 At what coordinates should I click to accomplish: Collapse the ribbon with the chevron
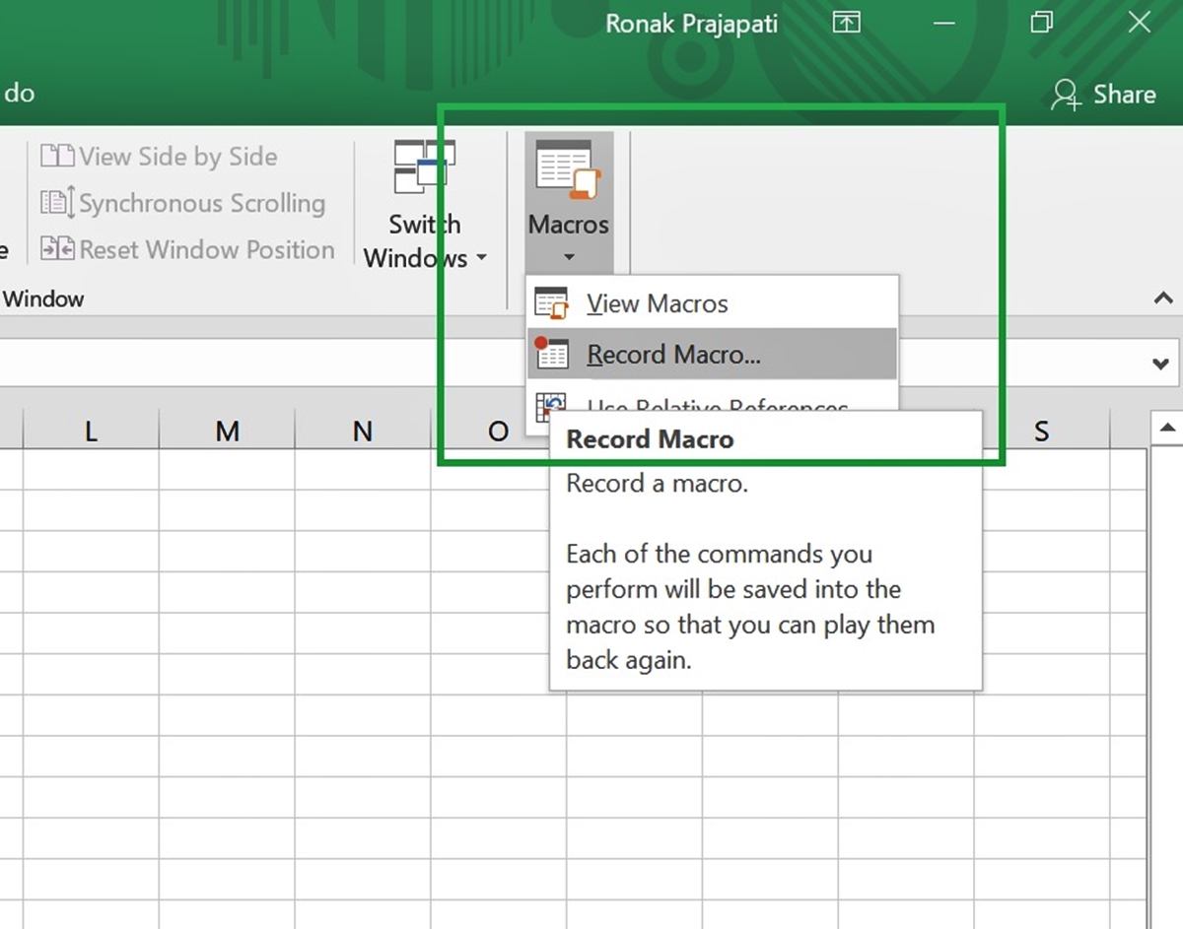pos(1163,298)
